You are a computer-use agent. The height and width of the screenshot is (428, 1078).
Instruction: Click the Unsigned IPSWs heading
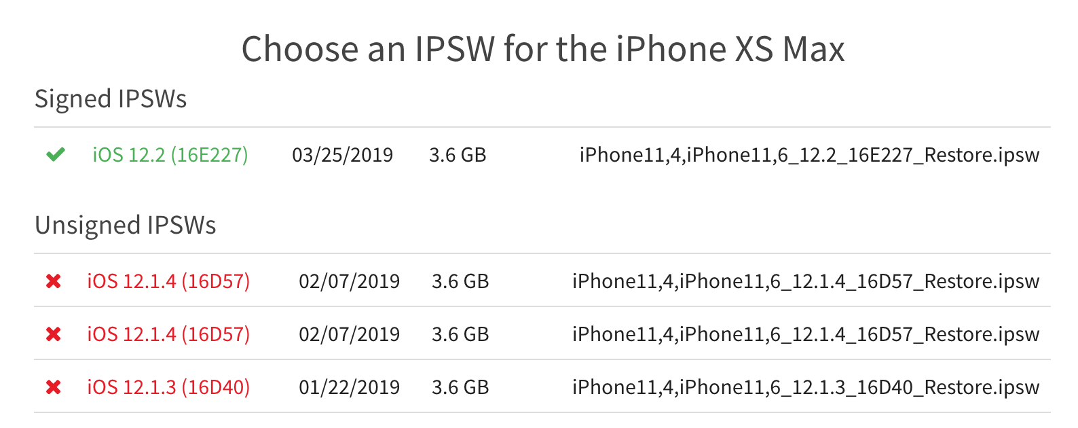click(x=125, y=226)
